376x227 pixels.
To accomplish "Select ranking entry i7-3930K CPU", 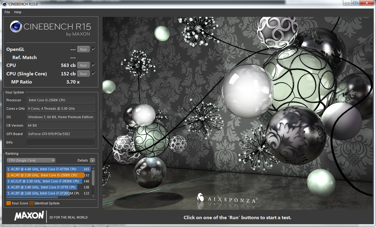I will (x=48, y=181).
